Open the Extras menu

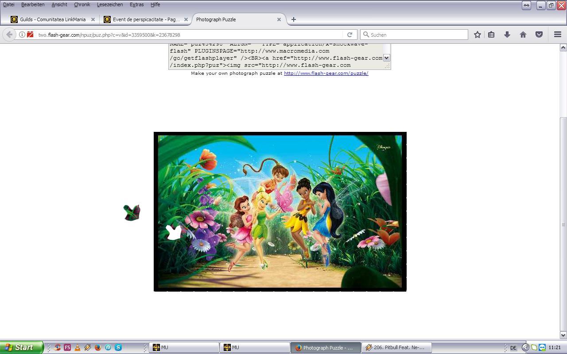(136, 4)
